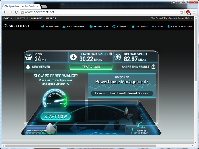This screenshot has width=199, height=149.
Task: Bookmark the page with the star icon
Action: coord(182,12)
